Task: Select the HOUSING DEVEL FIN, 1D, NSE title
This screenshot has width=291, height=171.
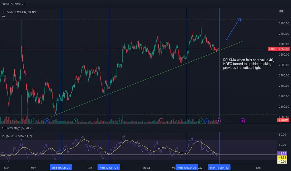Action: (19, 12)
